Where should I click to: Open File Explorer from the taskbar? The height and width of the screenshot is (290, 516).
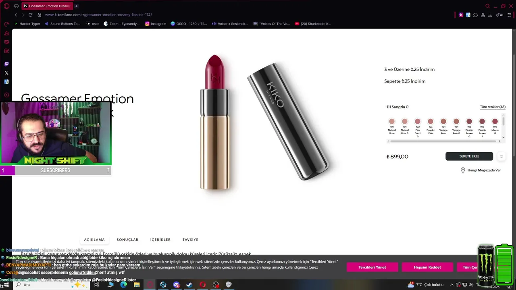137,285
